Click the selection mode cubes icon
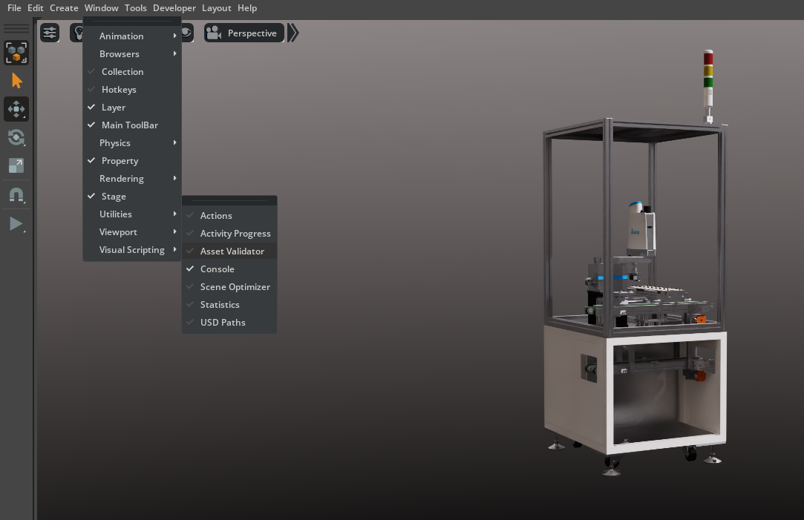 pos(16,53)
